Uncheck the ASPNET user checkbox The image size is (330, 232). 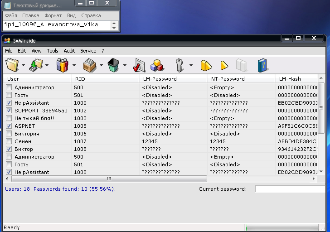tap(9, 126)
